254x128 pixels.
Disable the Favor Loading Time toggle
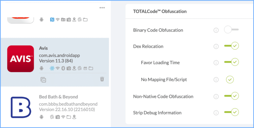(x=232, y=62)
